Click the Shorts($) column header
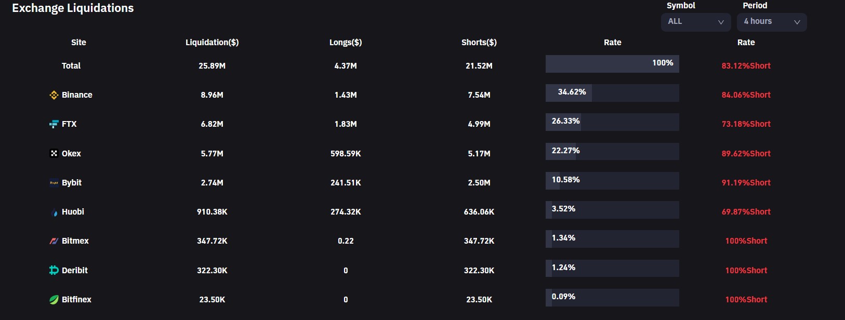The width and height of the screenshot is (845, 320). [x=479, y=43]
